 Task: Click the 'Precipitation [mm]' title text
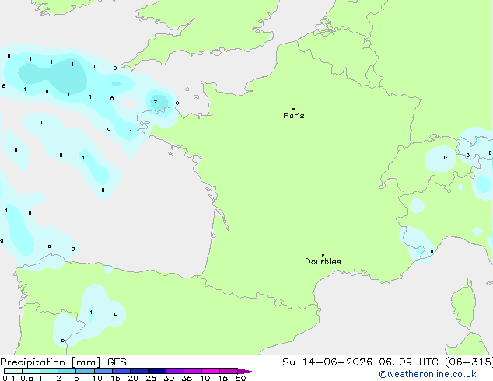pos(51,362)
